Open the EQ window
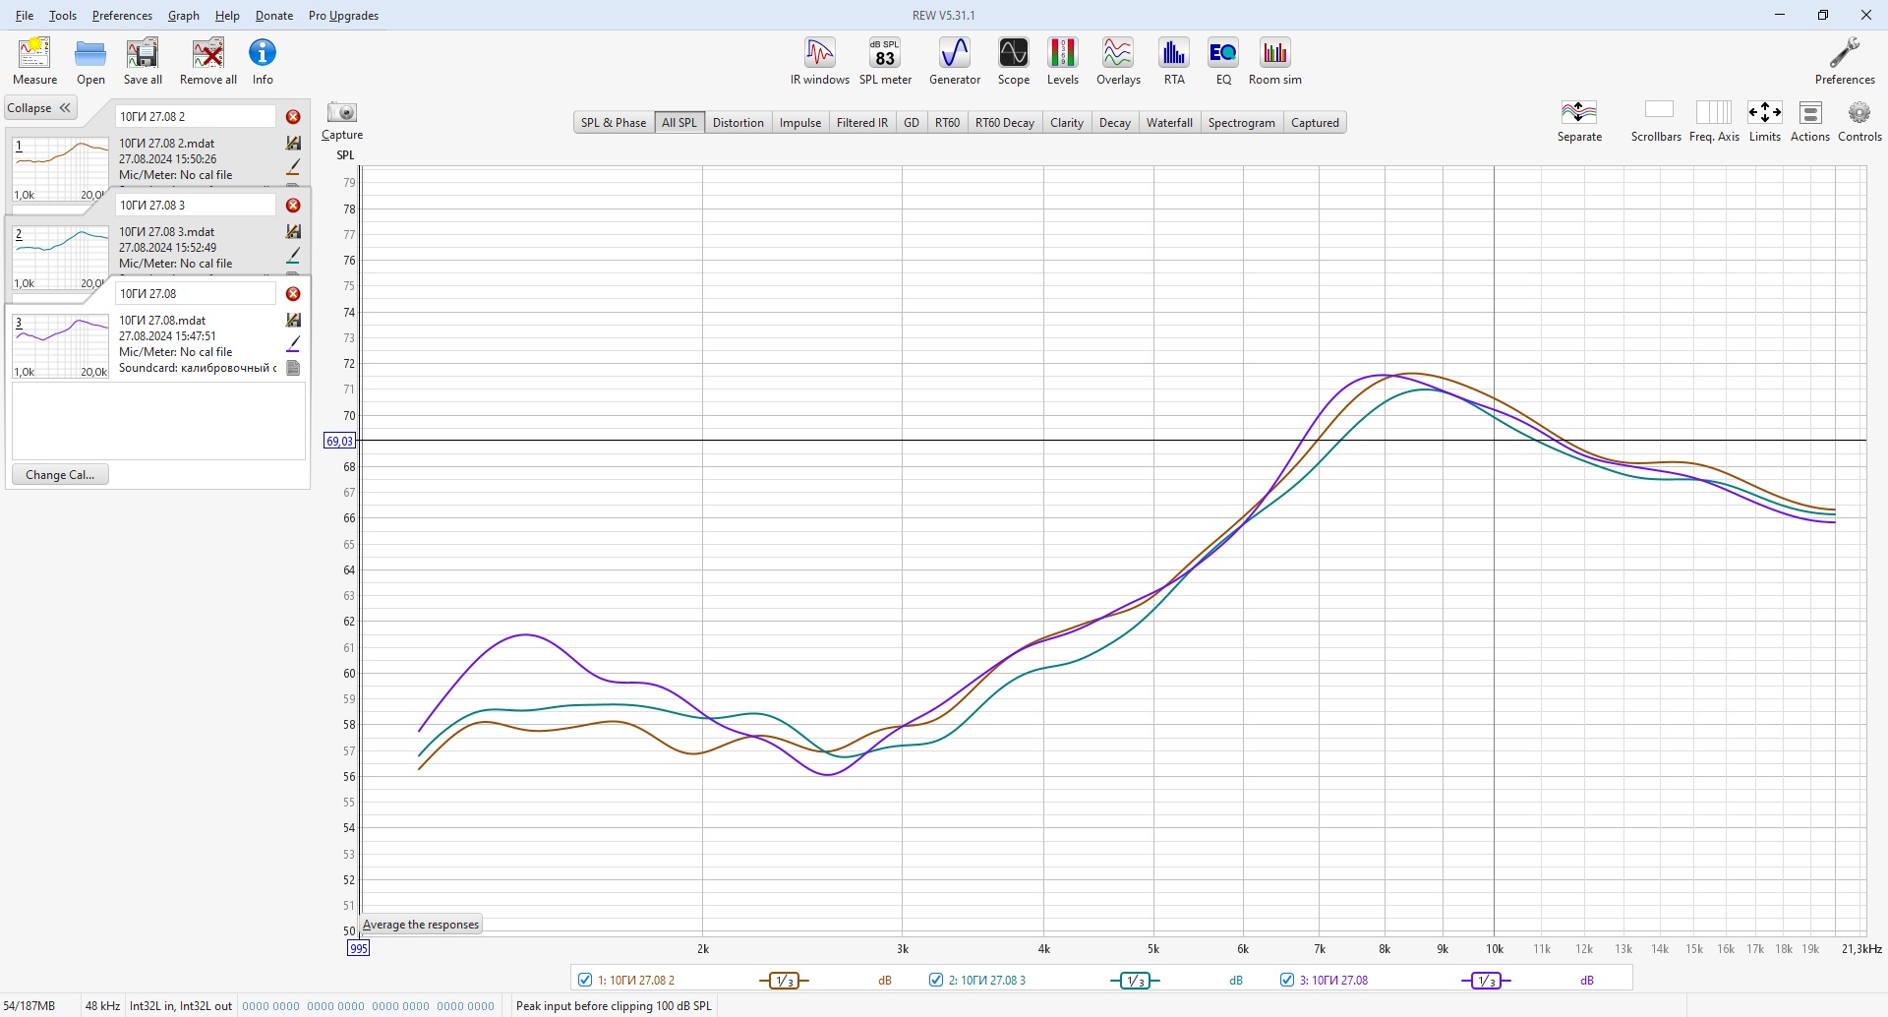This screenshot has height=1017, width=1888. (x=1223, y=61)
